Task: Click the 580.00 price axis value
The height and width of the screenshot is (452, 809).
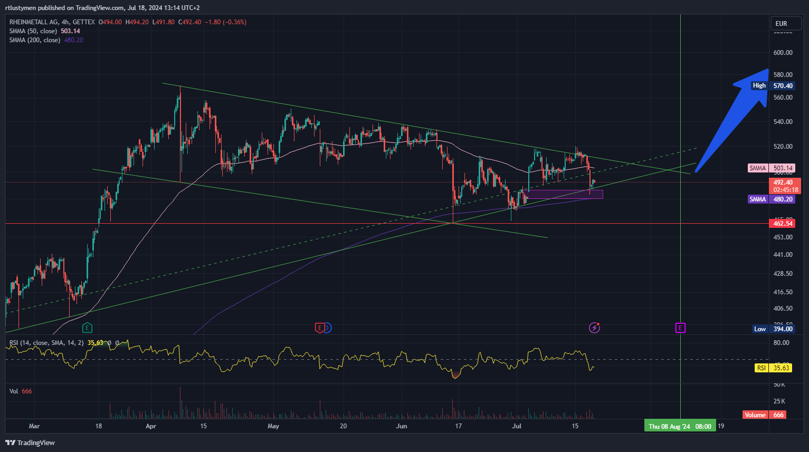Action: pyautogui.click(x=783, y=75)
